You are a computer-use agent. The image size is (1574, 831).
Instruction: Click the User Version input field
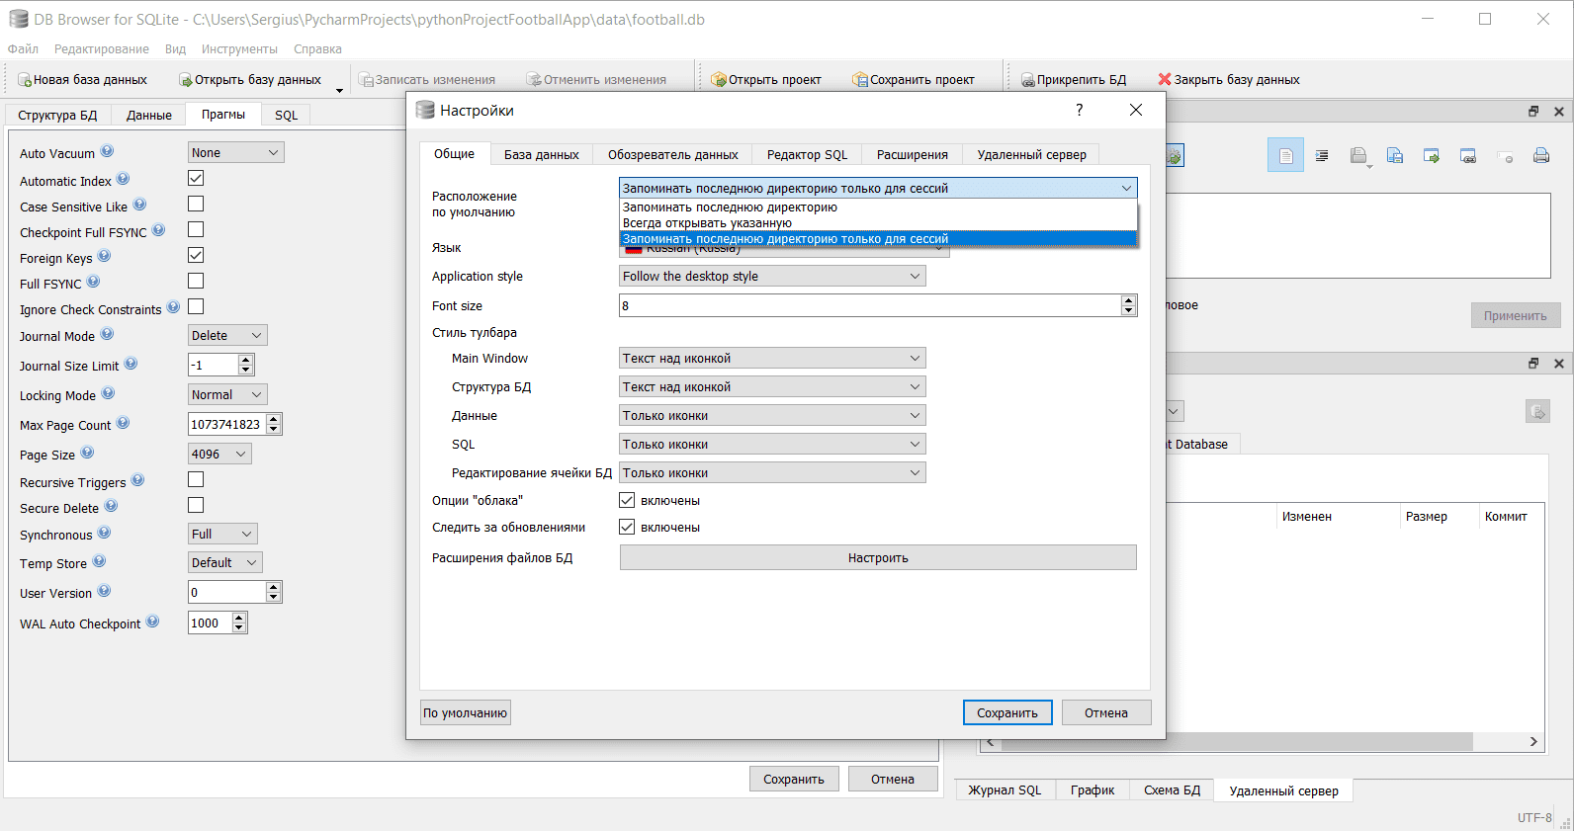pyautogui.click(x=226, y=592)
